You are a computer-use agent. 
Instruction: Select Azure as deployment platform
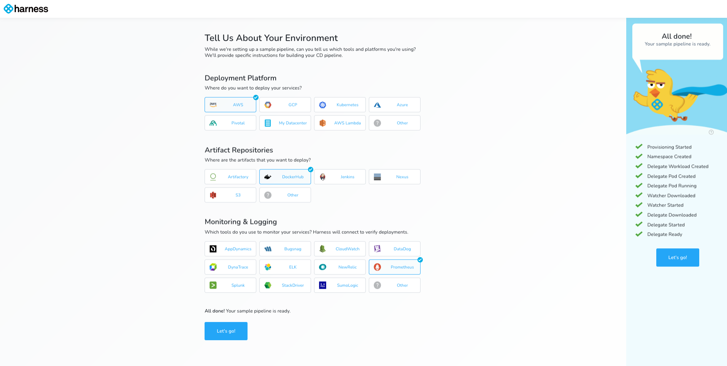pos(395,105)
